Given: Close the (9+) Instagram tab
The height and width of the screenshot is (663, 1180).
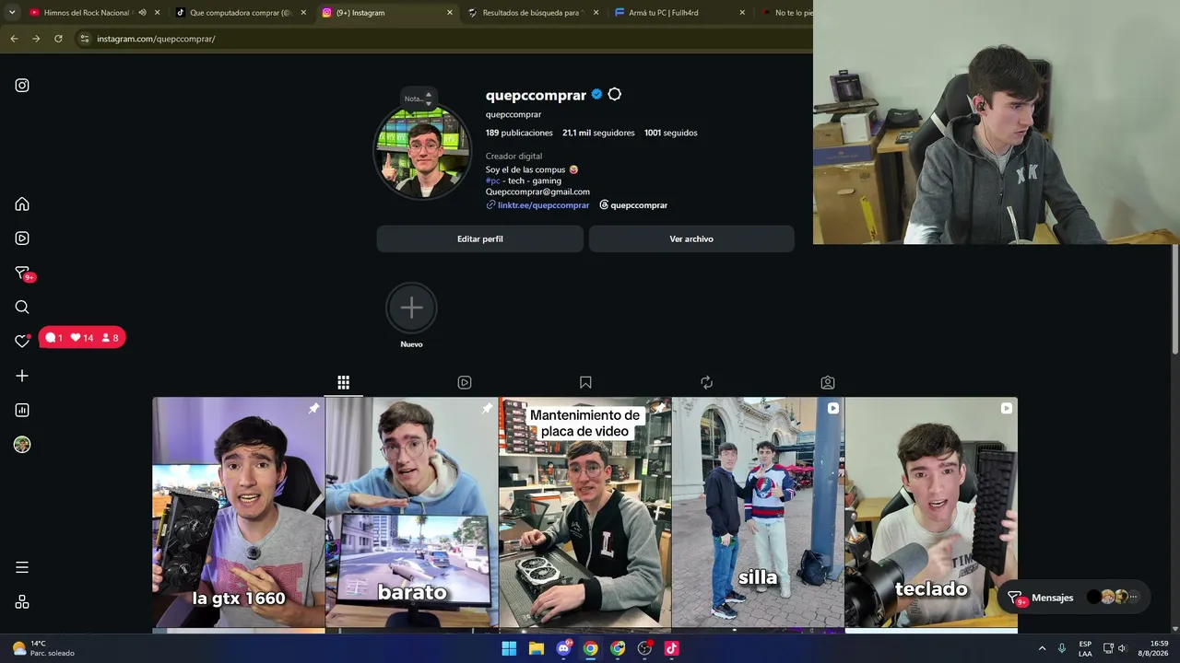Looking at the screenshot, I should coord(450,13).
